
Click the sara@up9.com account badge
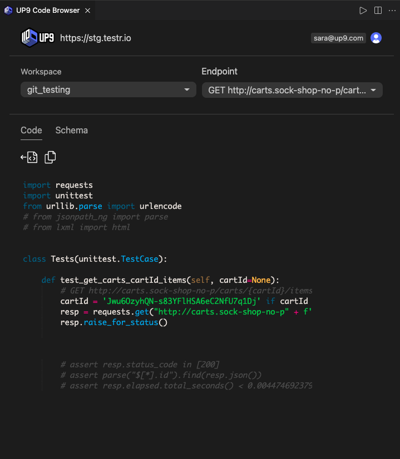338,38
